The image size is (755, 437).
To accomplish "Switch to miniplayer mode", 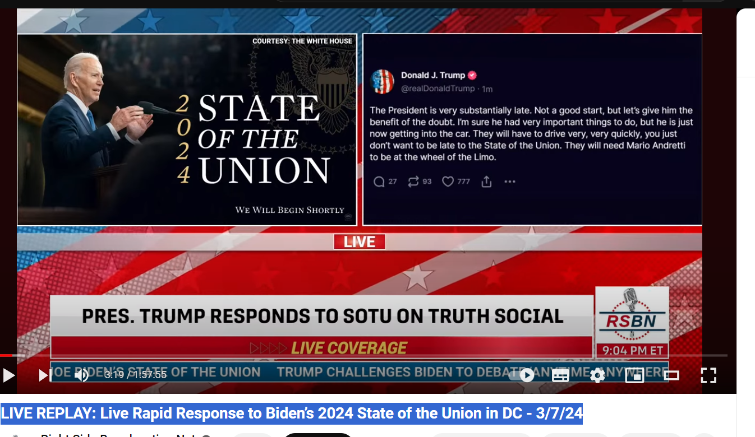I will point(634,375).
